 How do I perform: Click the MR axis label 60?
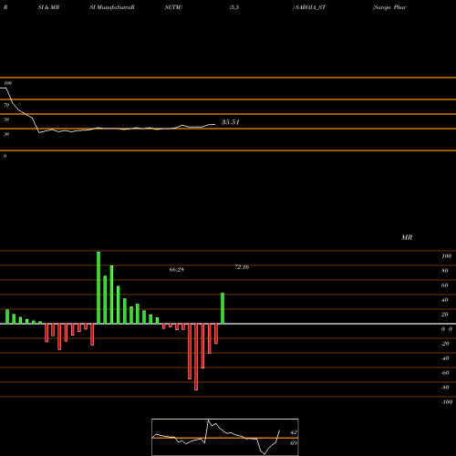tap(445, 285)
